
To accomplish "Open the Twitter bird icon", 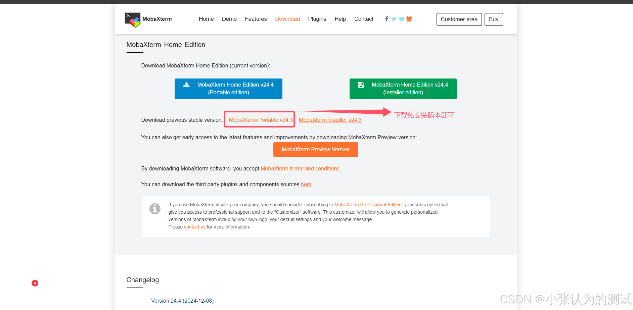I will (x=394, y=19).
